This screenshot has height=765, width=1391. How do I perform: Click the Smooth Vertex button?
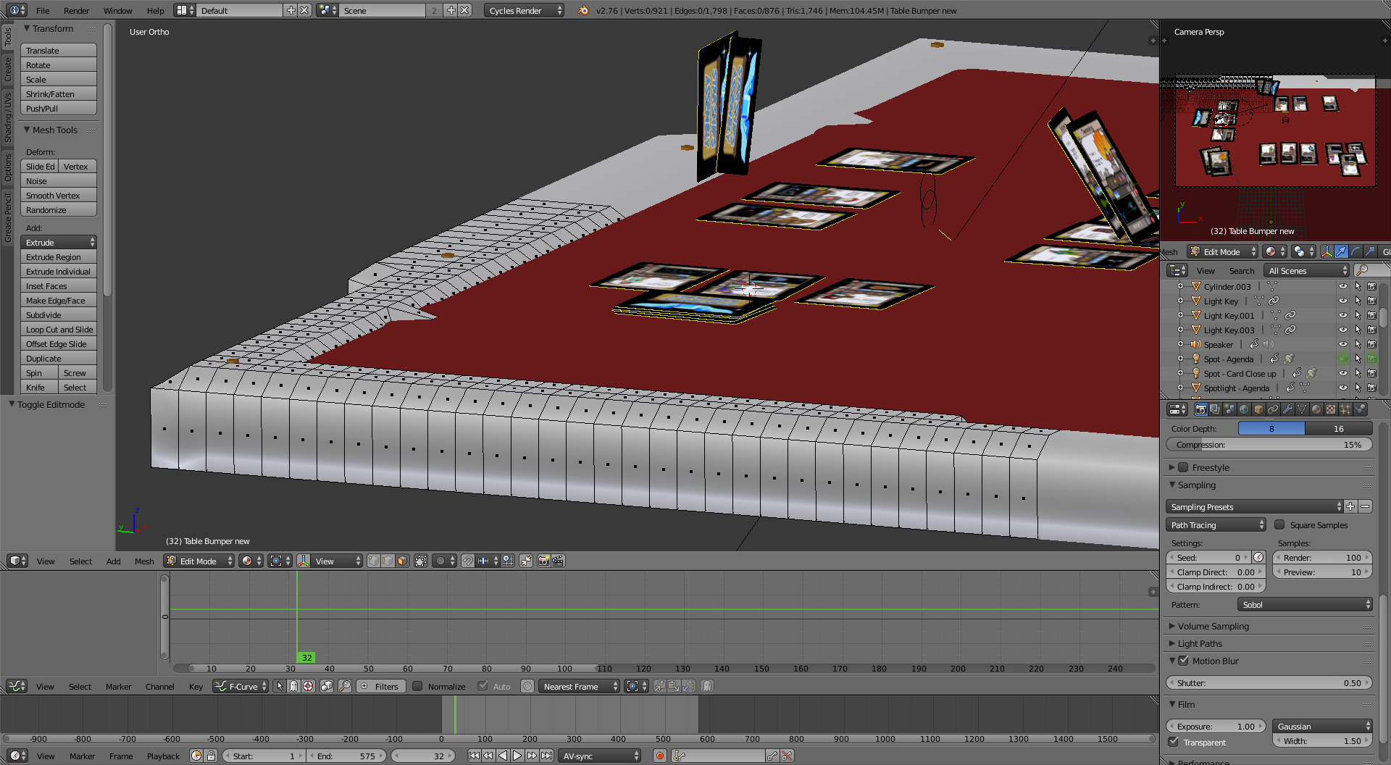[x=59, y=195]
